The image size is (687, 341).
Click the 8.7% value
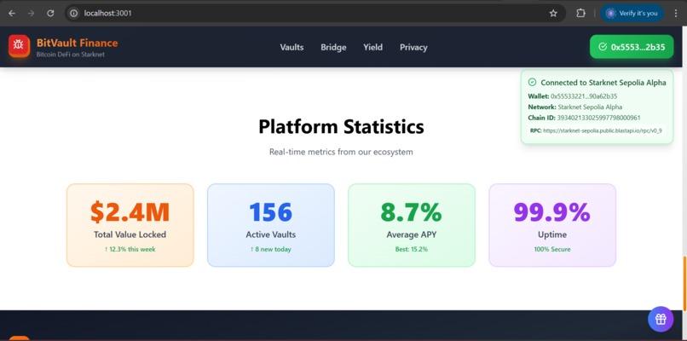412,211
